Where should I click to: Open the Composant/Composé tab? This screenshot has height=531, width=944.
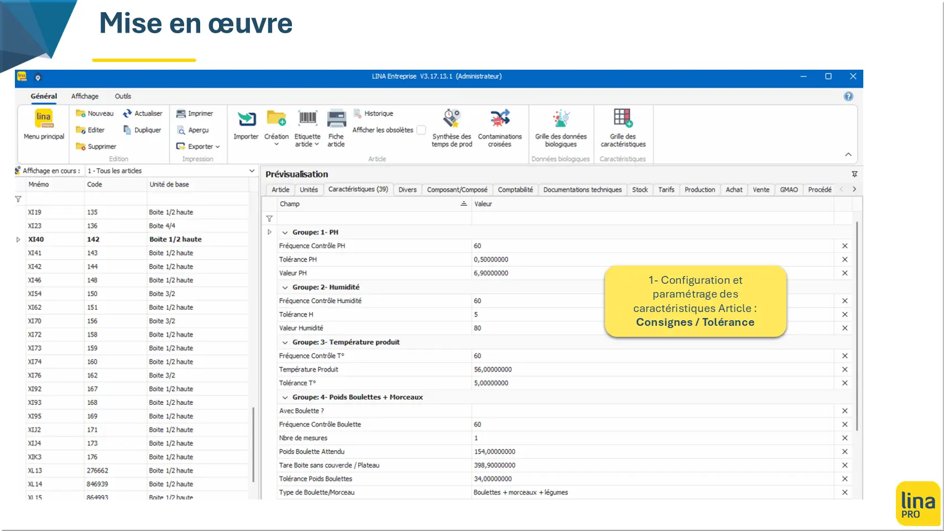pos(457,190)
